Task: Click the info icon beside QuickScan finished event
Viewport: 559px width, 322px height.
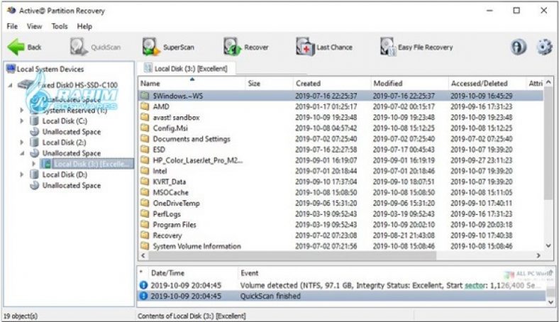Action: pos(143,296)
